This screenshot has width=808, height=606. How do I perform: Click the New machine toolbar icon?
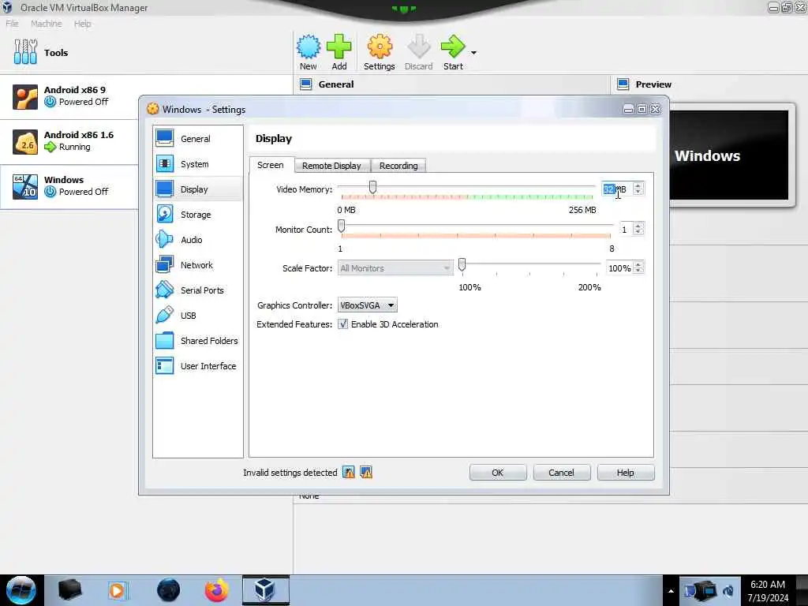tap(309, 47)
